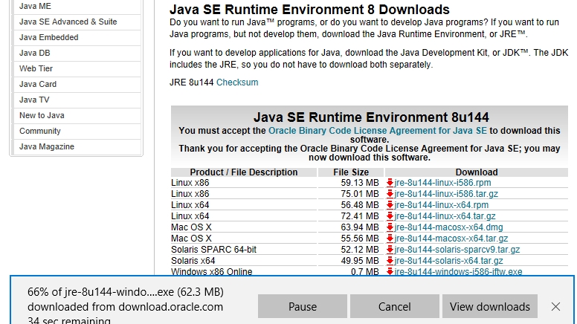Click download arrow icon for macosx-x64.tar.gz

(390, 239)
